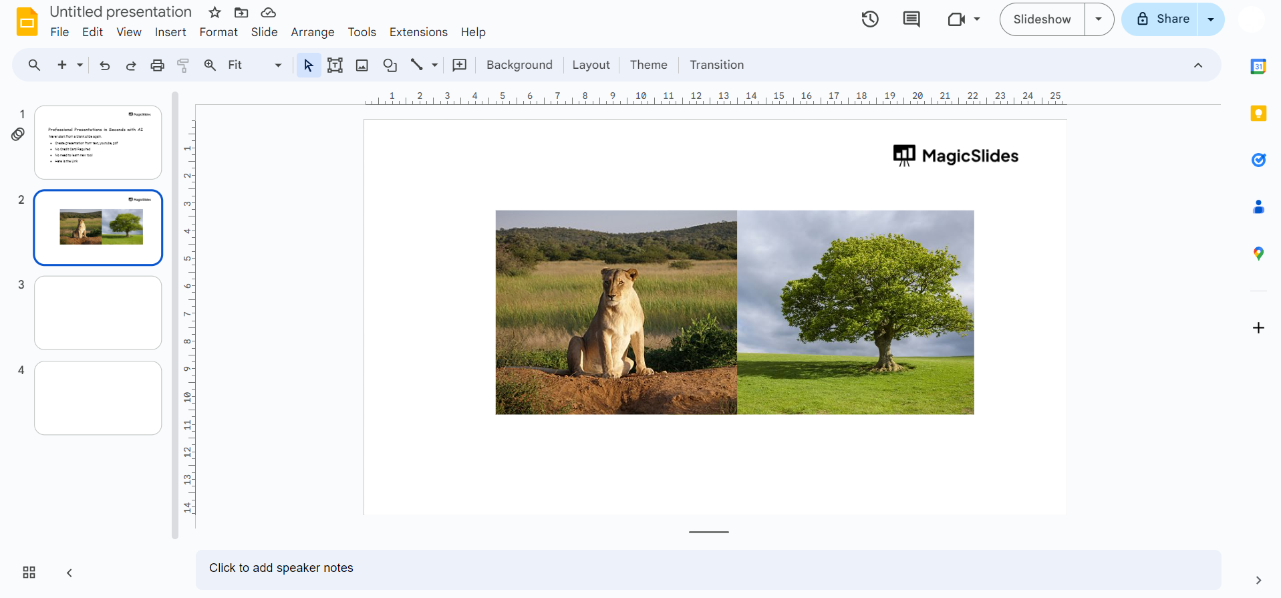Open the shape tool
The height and width of the screenshot is (598, 1281).
390,65
